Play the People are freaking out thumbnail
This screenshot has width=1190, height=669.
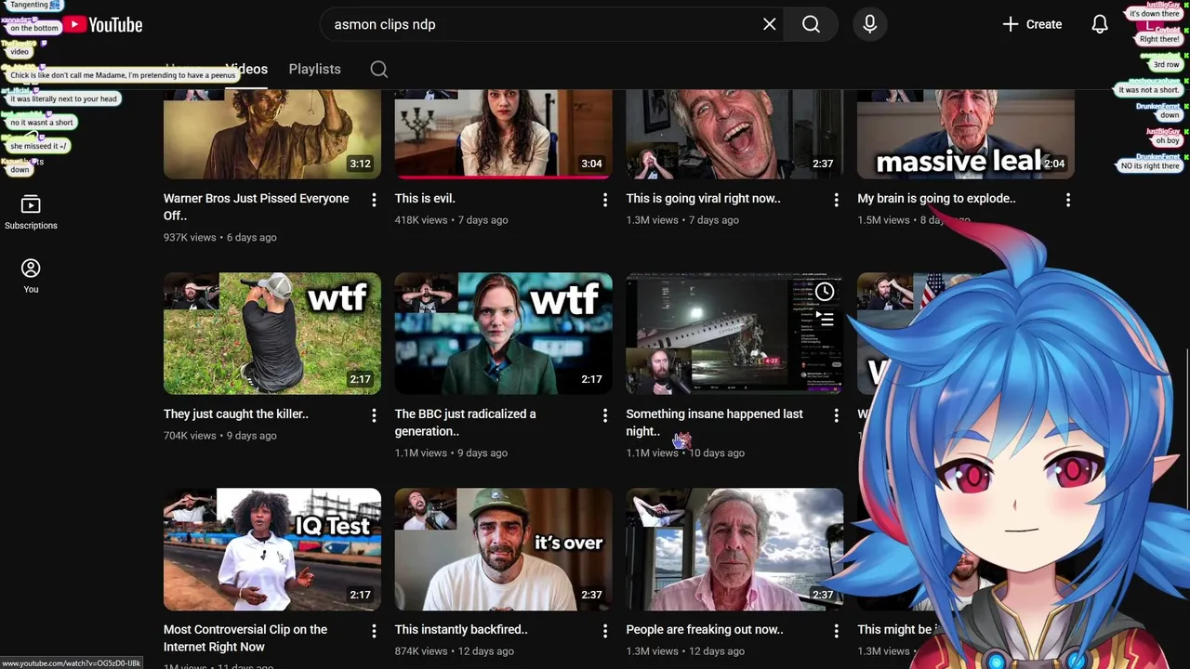[734, 549]
